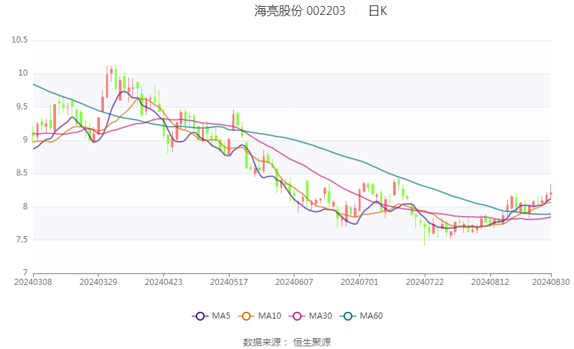Click the last candlestick near 20240830
The width and height of the screenshot is (574, 349).
click(x=550, y=192)
